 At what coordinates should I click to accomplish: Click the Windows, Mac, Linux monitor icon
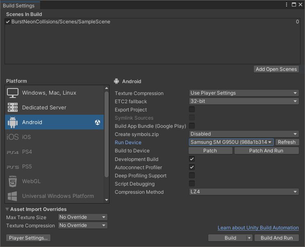point(13,93)
